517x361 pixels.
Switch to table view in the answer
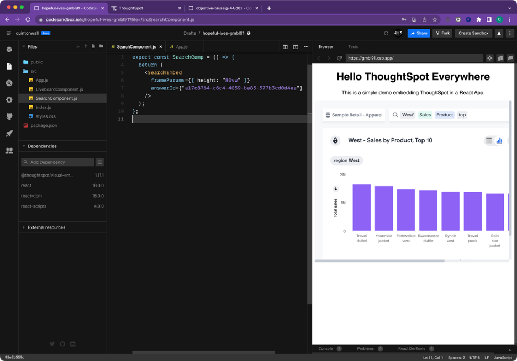click(489, 141)
